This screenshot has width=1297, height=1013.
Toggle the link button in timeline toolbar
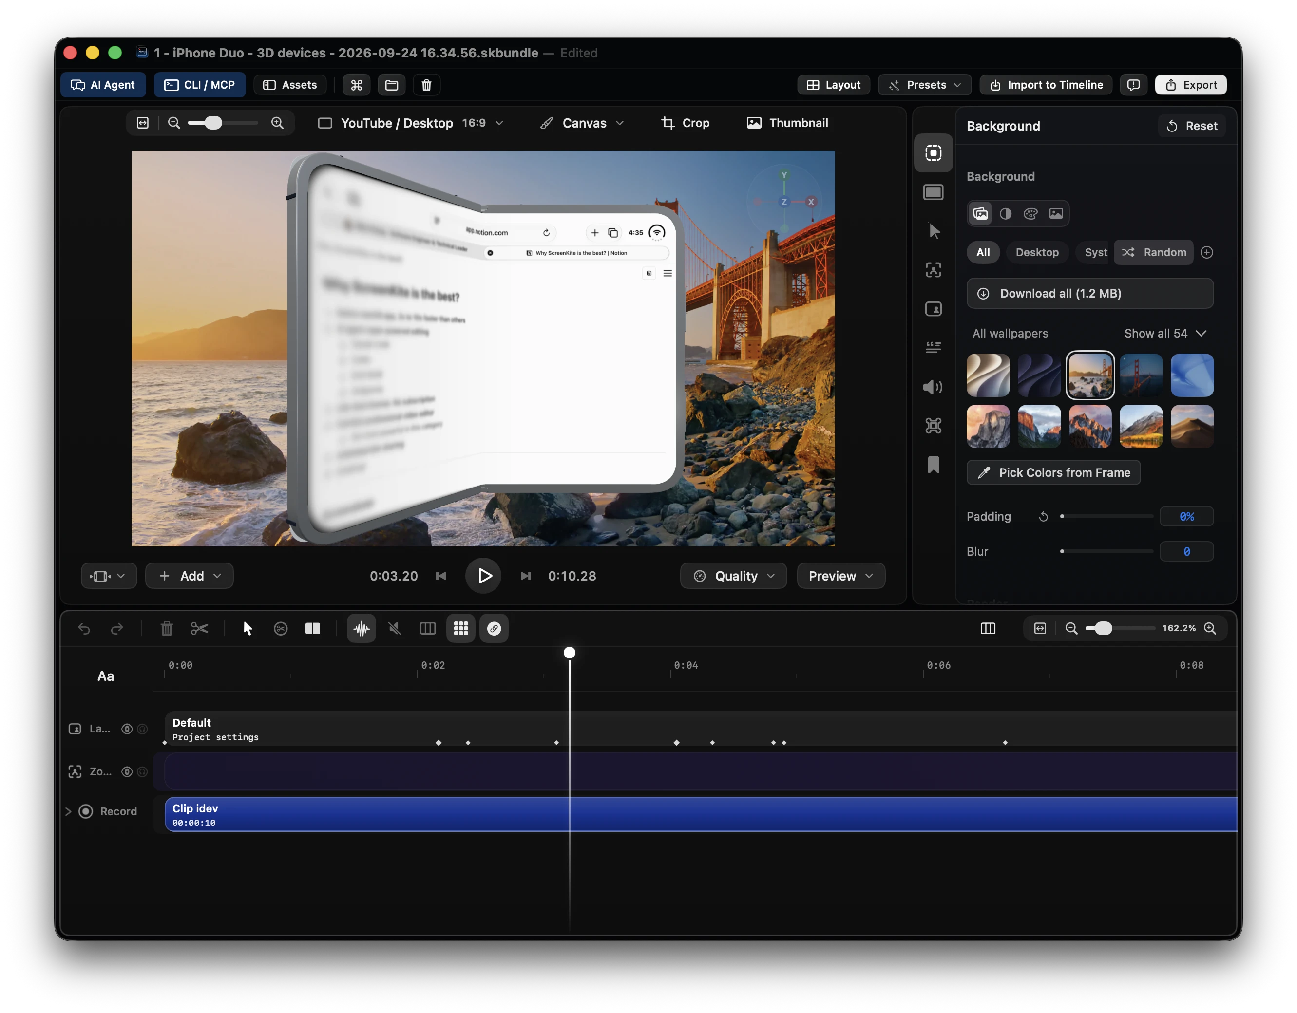[494, 628]
